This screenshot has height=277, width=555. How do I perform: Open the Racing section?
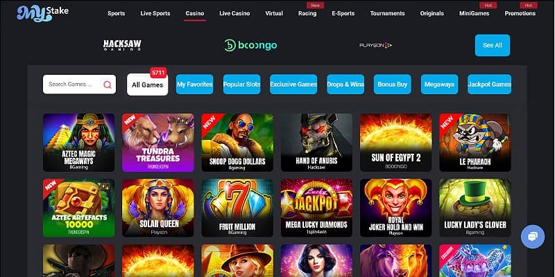point(307,13)
